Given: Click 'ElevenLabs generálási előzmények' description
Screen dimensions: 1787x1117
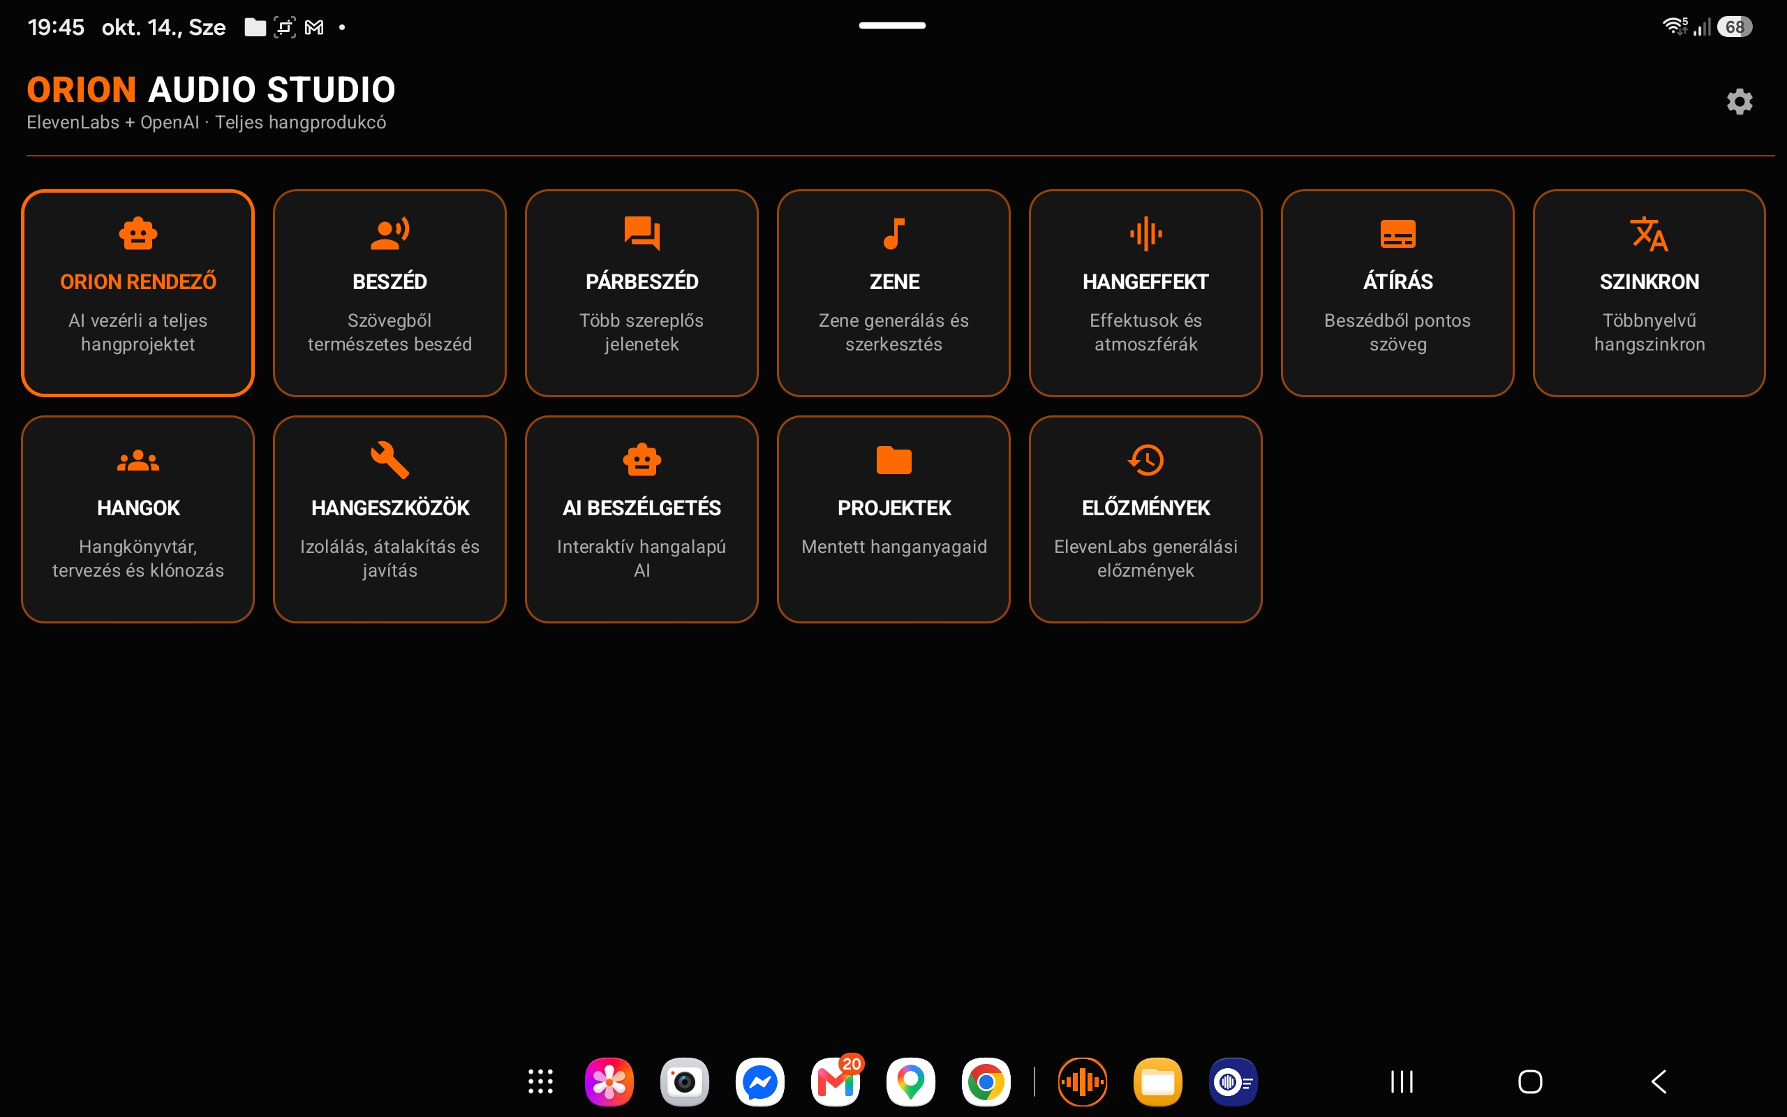Looking at the screenshot, I should (1145, 558).
